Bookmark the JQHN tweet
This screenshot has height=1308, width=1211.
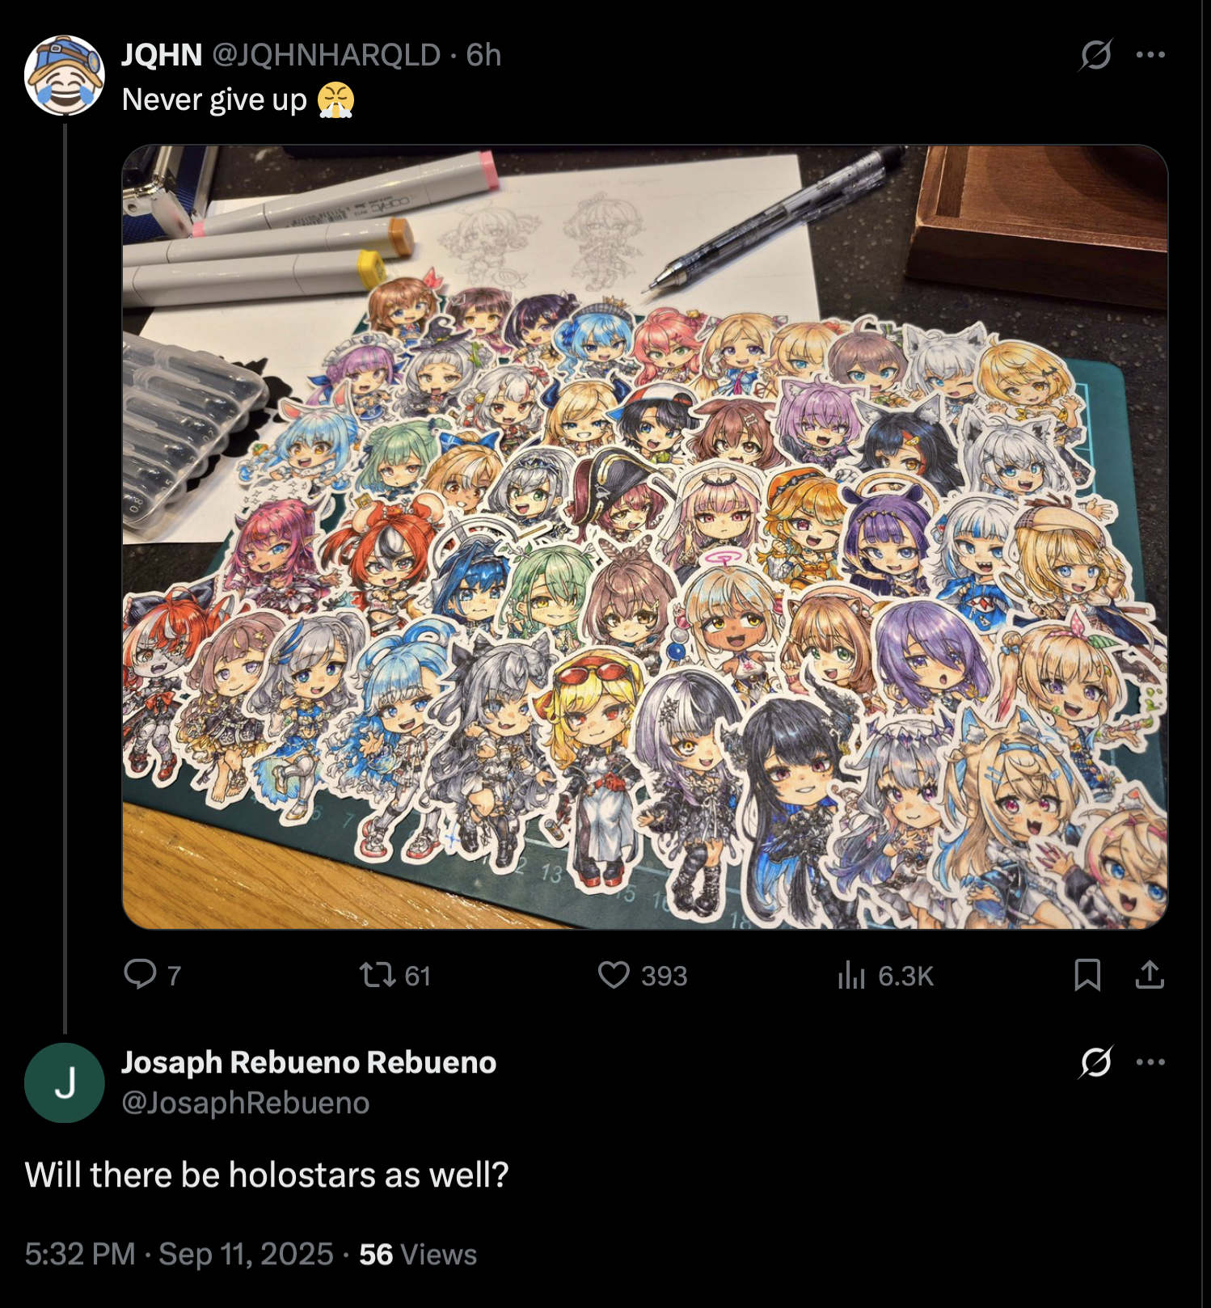pyautogui.click(x=1087, y=975)
